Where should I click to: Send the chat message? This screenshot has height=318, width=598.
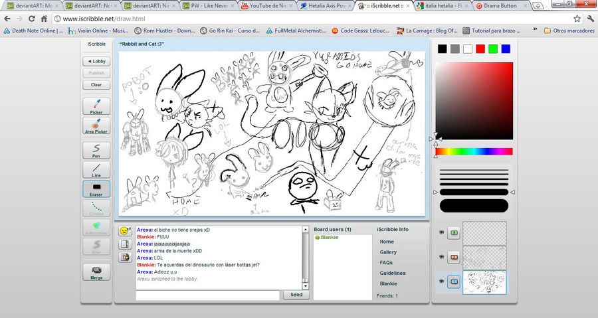click(296, 295)
